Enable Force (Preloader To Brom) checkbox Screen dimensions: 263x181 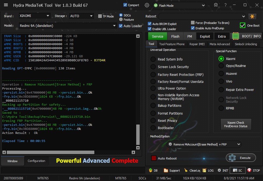(193, 23)
